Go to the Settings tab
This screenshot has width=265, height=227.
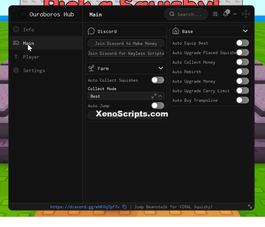(x=46, y=70)
